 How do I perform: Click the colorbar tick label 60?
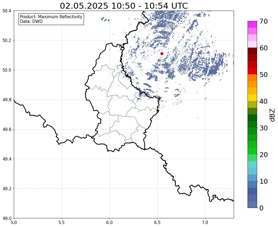point(264,48)
